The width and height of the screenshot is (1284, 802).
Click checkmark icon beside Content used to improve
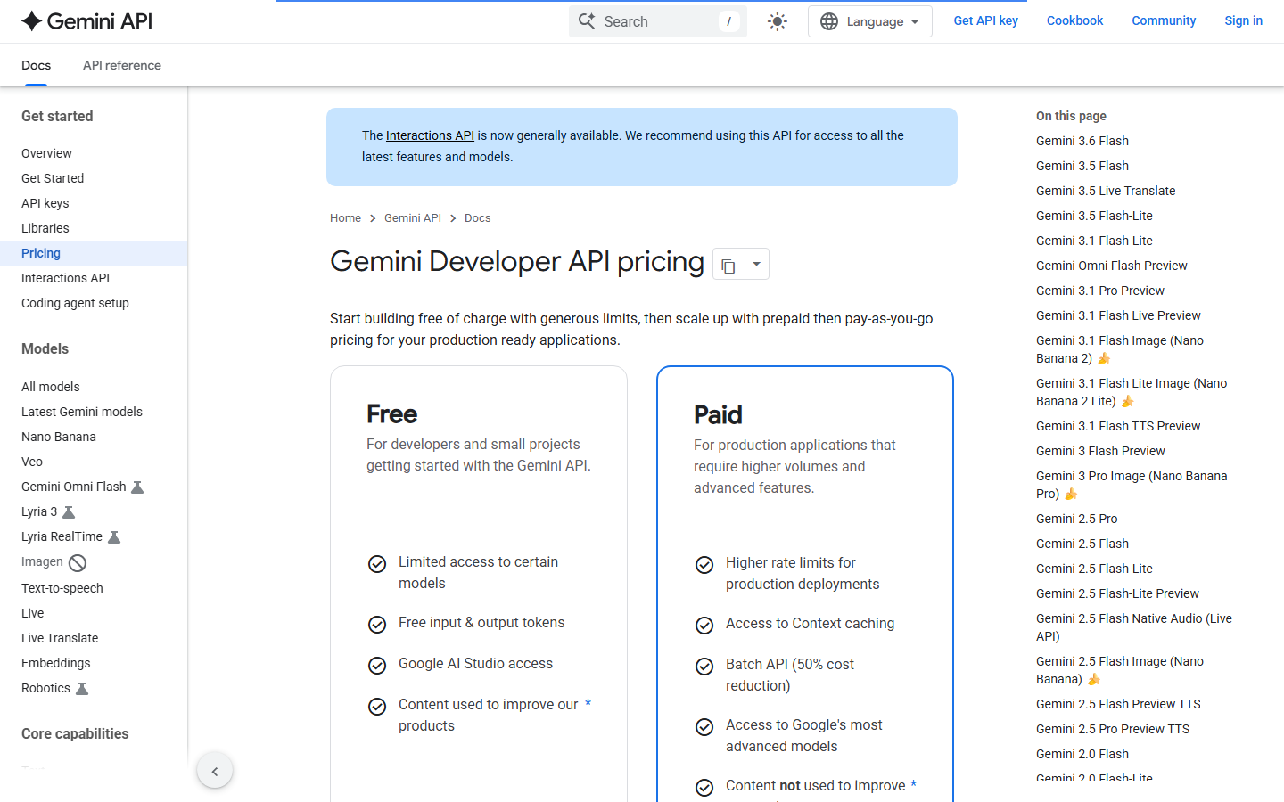click(x=377, y=707)
